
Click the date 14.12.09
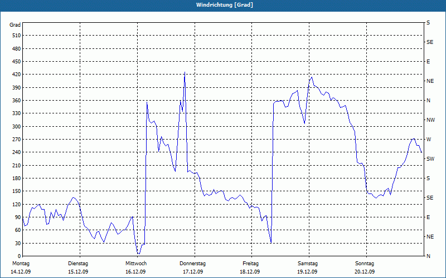tap(21, 272)
